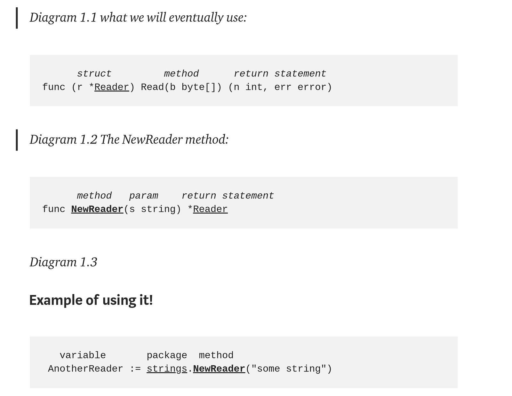Click 'return statement' label in first code block
This screenshot has width=512, height=396.
(280, 74)
